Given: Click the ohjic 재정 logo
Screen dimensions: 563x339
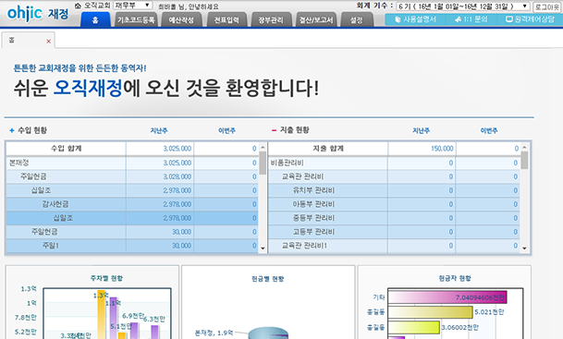Looking at the screenshot, I should [38, 14].
